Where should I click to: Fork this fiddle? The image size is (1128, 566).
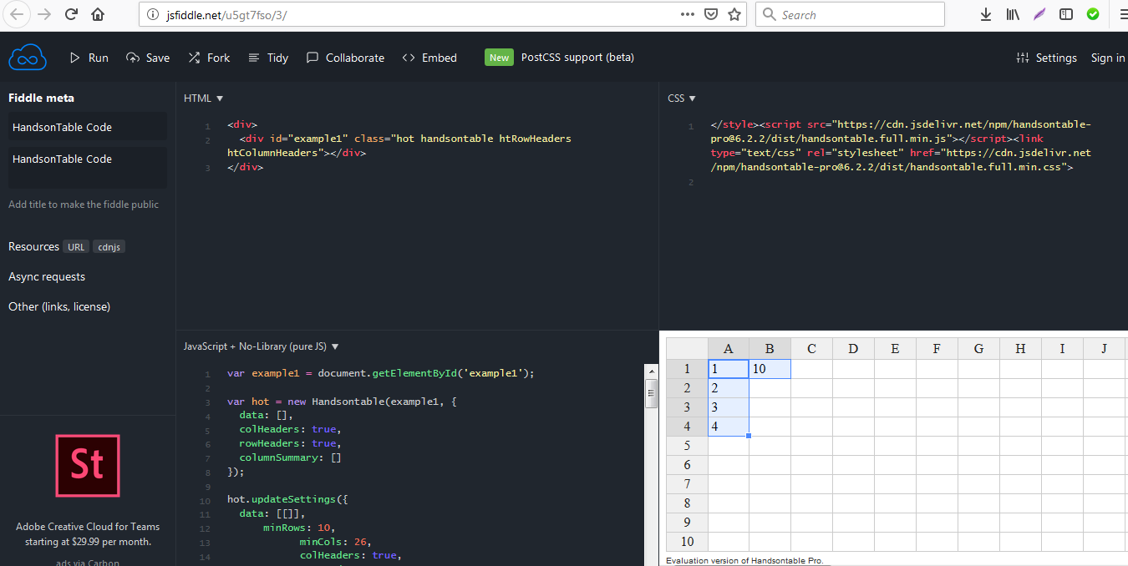209,58
